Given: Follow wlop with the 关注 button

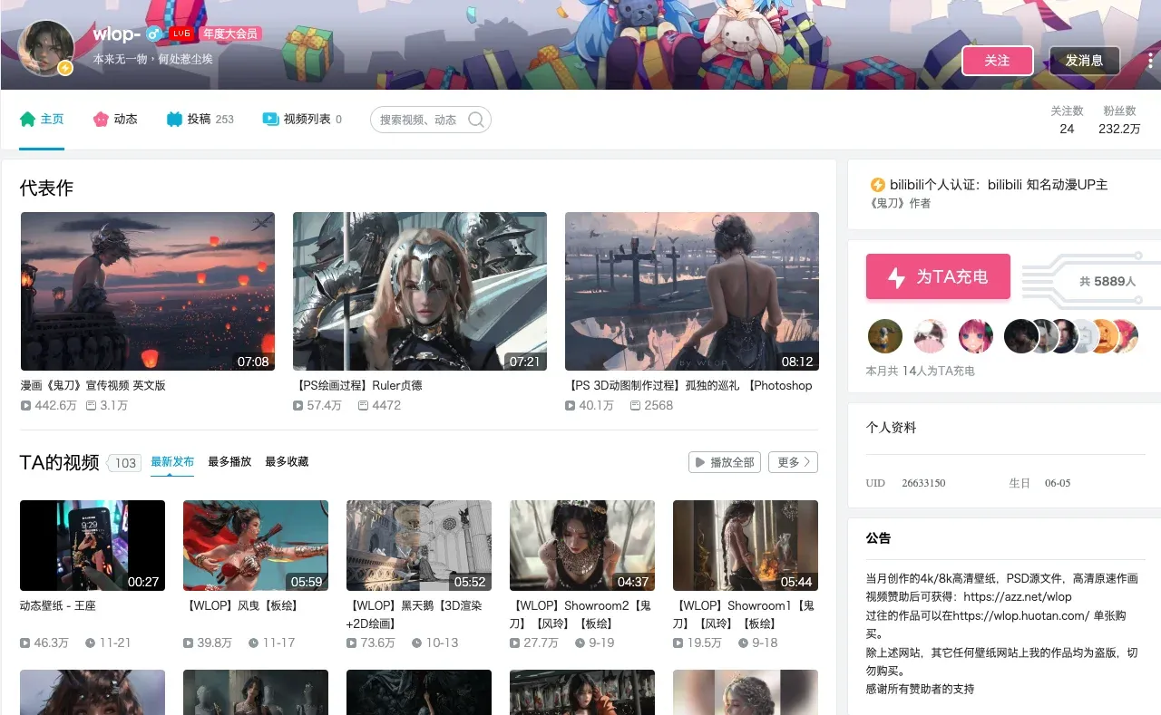Looking at the screenshot, I should 998,61.
